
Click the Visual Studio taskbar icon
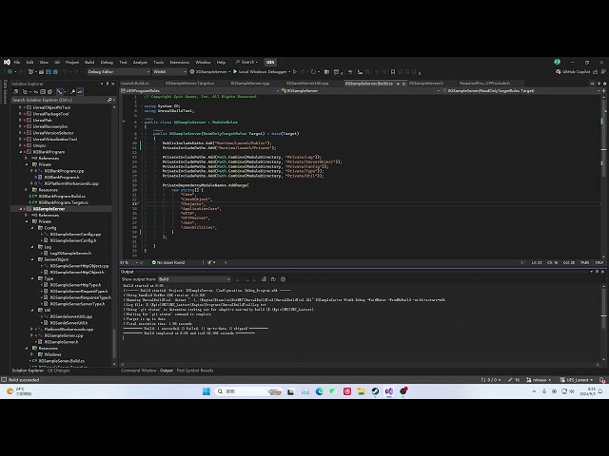389,391
